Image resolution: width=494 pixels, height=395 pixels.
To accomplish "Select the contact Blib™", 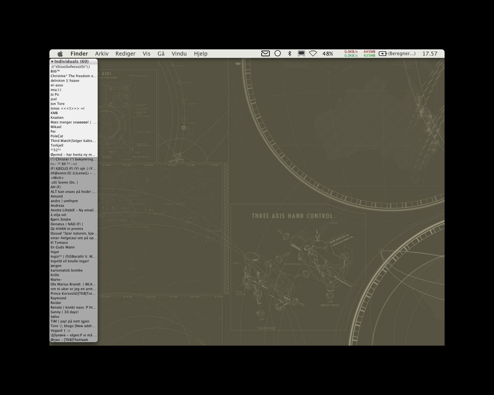I will pyautogui.click(x=73, y=71).
